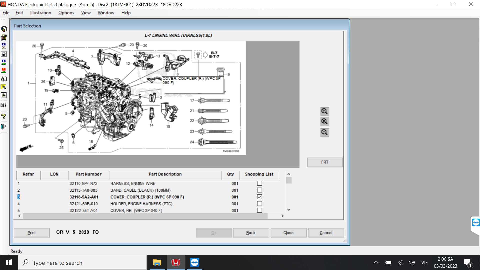Screen dimensions: 480x270
Task: Check shopping list box for BAND, CABLE (BLACK)
Action: pos(259,190)
